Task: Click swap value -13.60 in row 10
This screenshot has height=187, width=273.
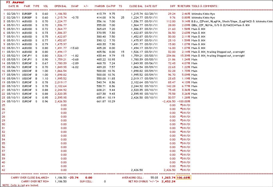Action: [x=74, y=48]
